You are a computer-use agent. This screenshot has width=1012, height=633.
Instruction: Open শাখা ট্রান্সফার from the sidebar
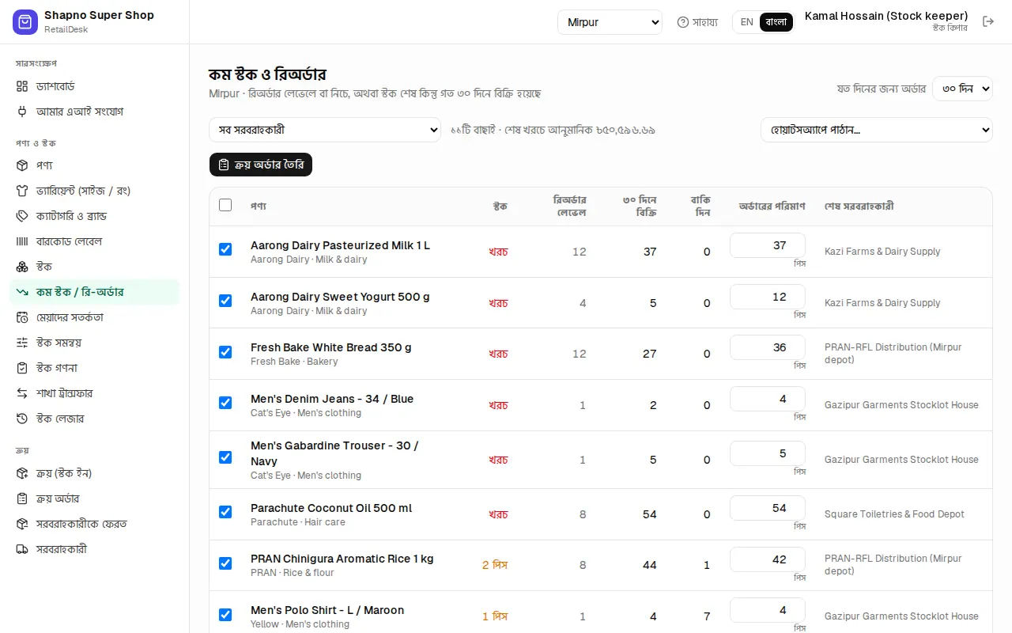coord(95,393)
